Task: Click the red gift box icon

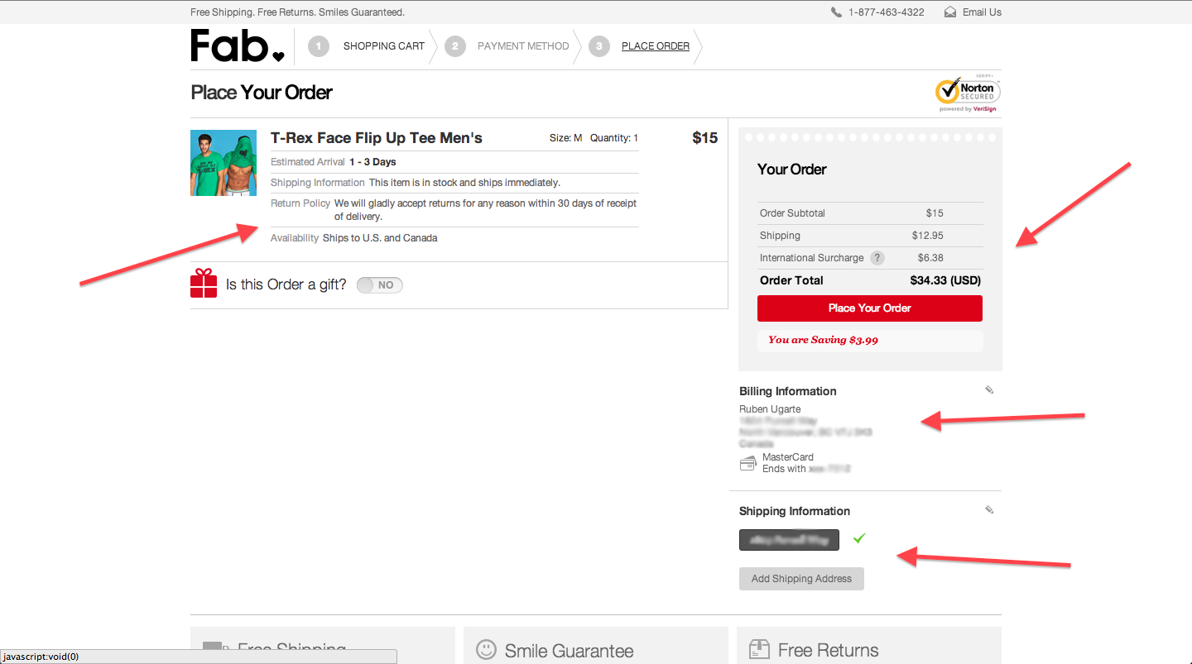Action: point(204,283)
